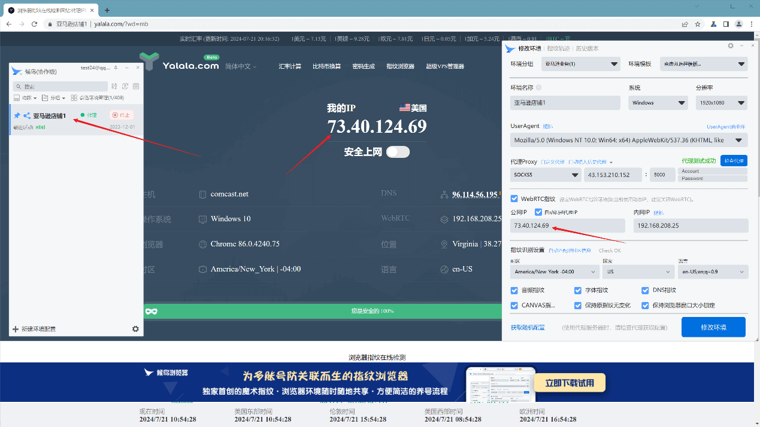760x427 pixels.
Task: Open settings gear in the 修改环境 window
Action: (x=730, y=45)
